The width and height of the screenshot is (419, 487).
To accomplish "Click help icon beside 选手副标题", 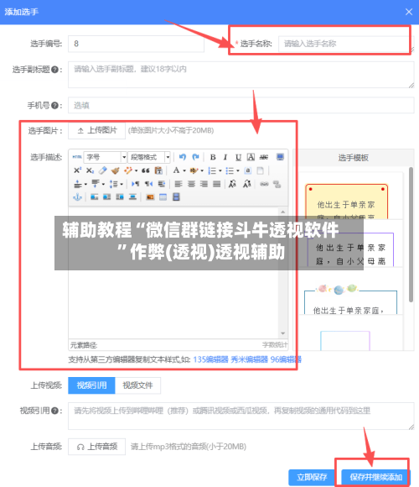I will [x=54, y=70].
